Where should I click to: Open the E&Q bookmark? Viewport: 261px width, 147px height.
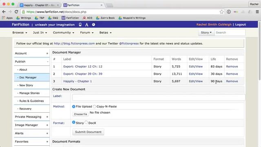[53, 18]
